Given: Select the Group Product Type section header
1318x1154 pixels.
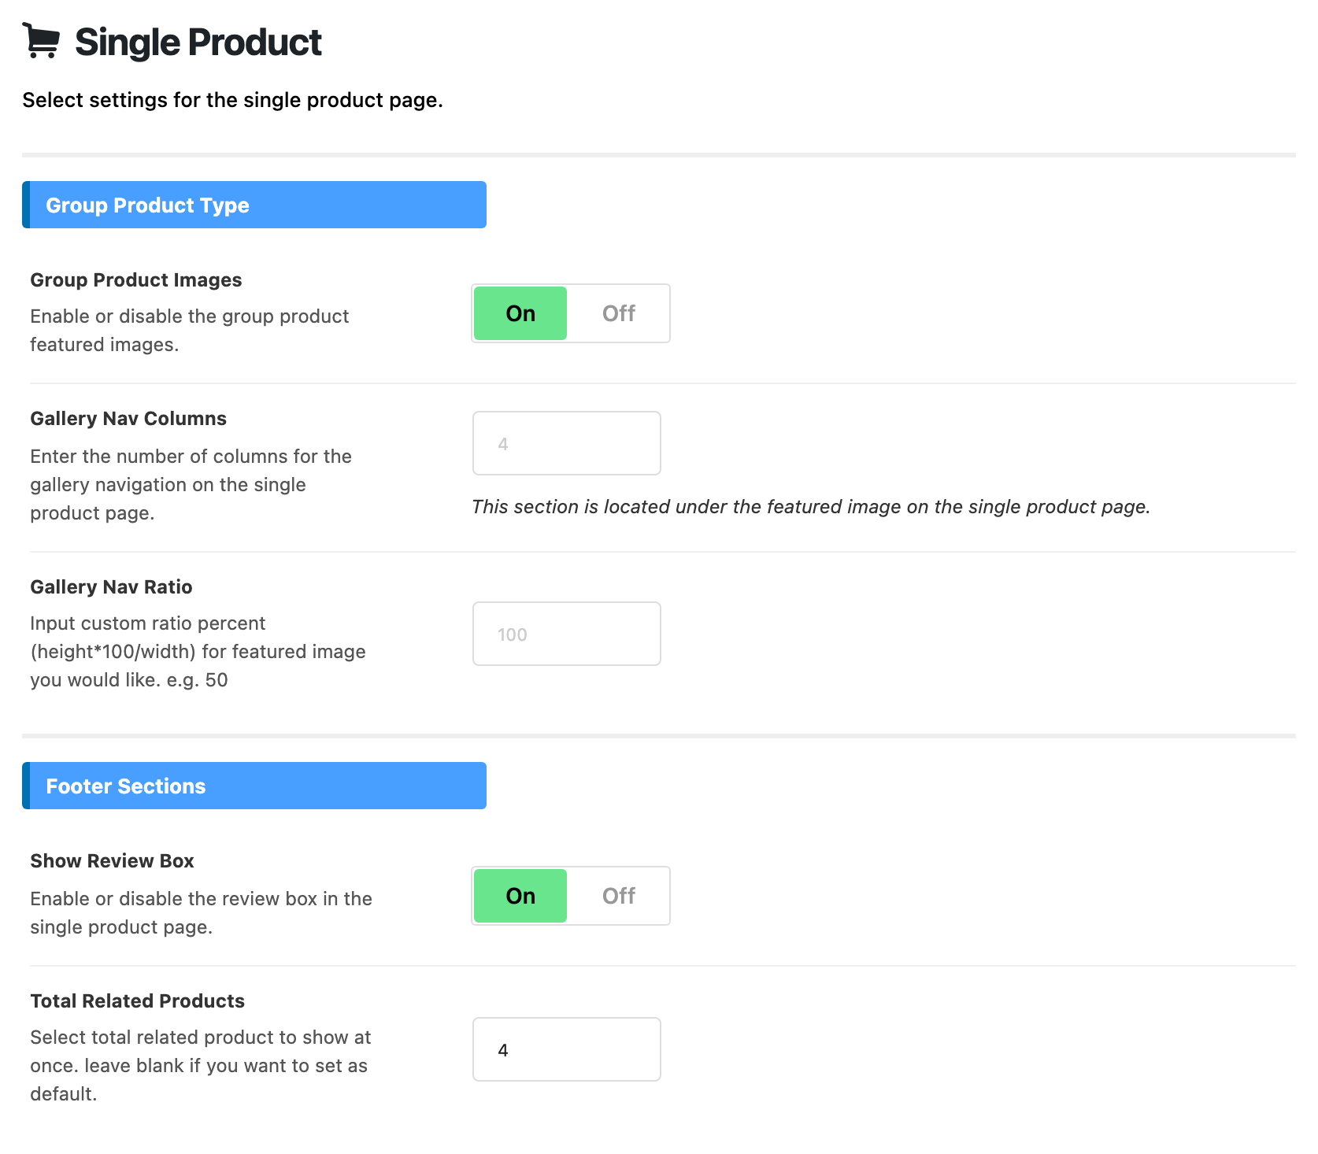Looking at the screenshot, I should (x=254, y=205).
